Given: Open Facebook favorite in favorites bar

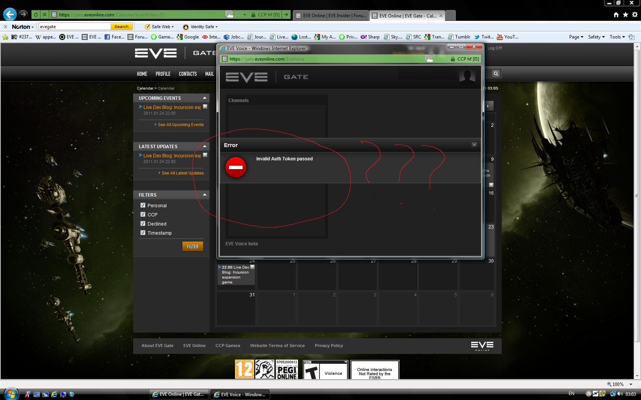Looking at the screenshot, I should [x=114, y=37].
